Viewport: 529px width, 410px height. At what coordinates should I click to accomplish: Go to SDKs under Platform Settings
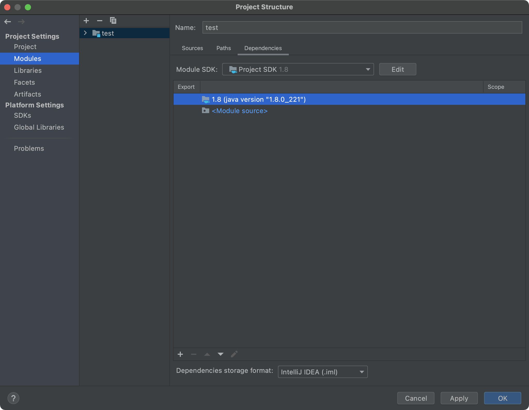pyautogui.click(x=22, y=115)
